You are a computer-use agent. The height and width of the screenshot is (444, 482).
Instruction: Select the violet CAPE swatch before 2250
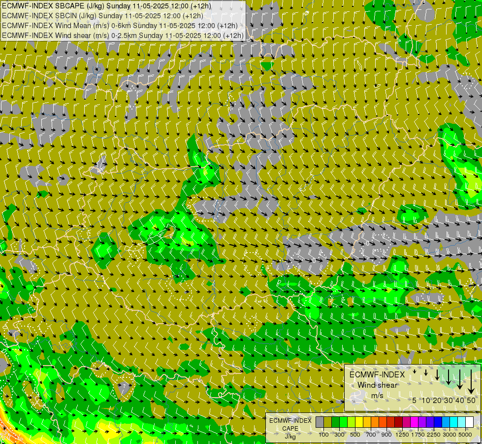(430, 422)
